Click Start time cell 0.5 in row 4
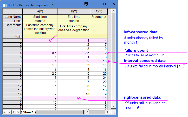Screen dimensions: 188x117 coord(40,53)
